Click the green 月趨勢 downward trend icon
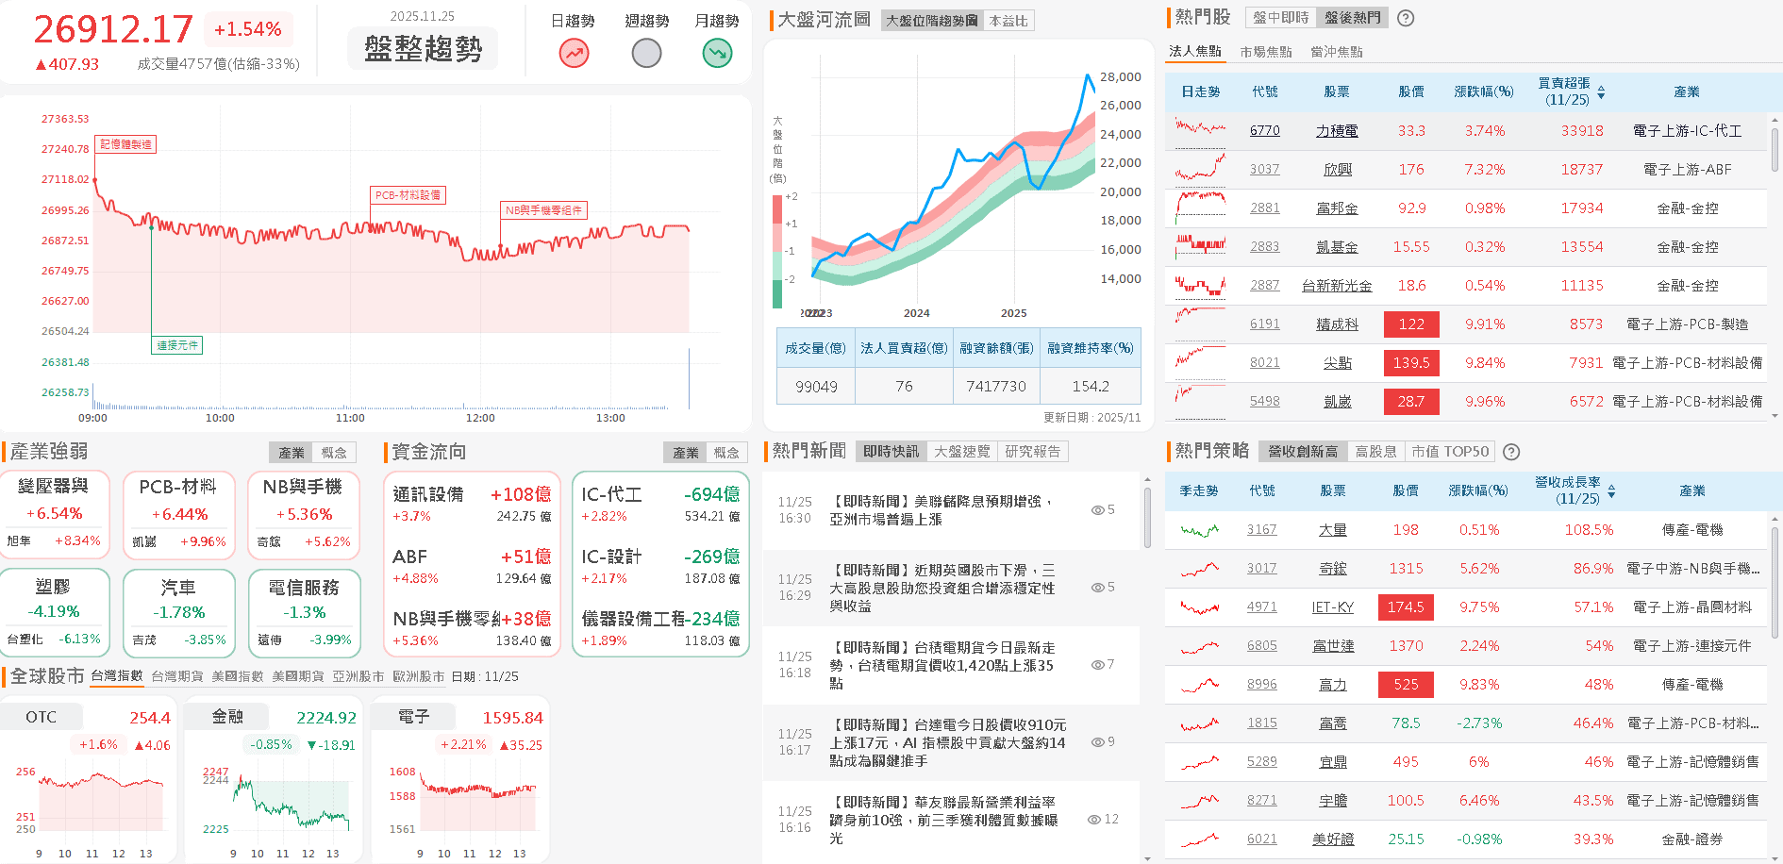Viewport: 1783px width, 864px height. click(x=717, y=53)
